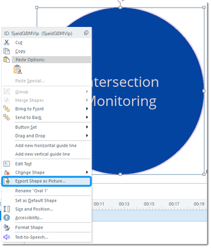Open the Drag and Drop menu entry
Viewport: 211px width, 248px height.
46,136
